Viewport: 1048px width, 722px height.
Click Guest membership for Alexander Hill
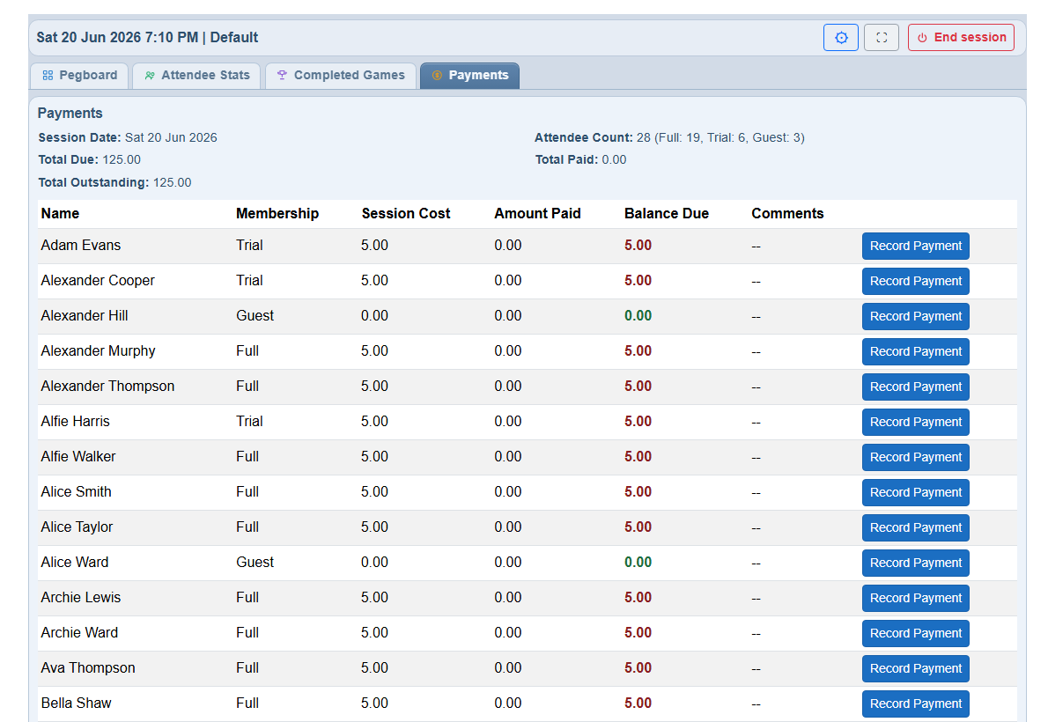[255, 315]
